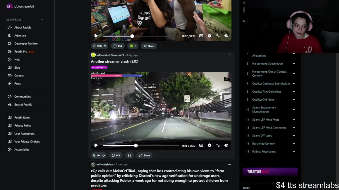Click the Privacy Policy icon
Viewport: 339px width, 190px height.
point(10,126)
